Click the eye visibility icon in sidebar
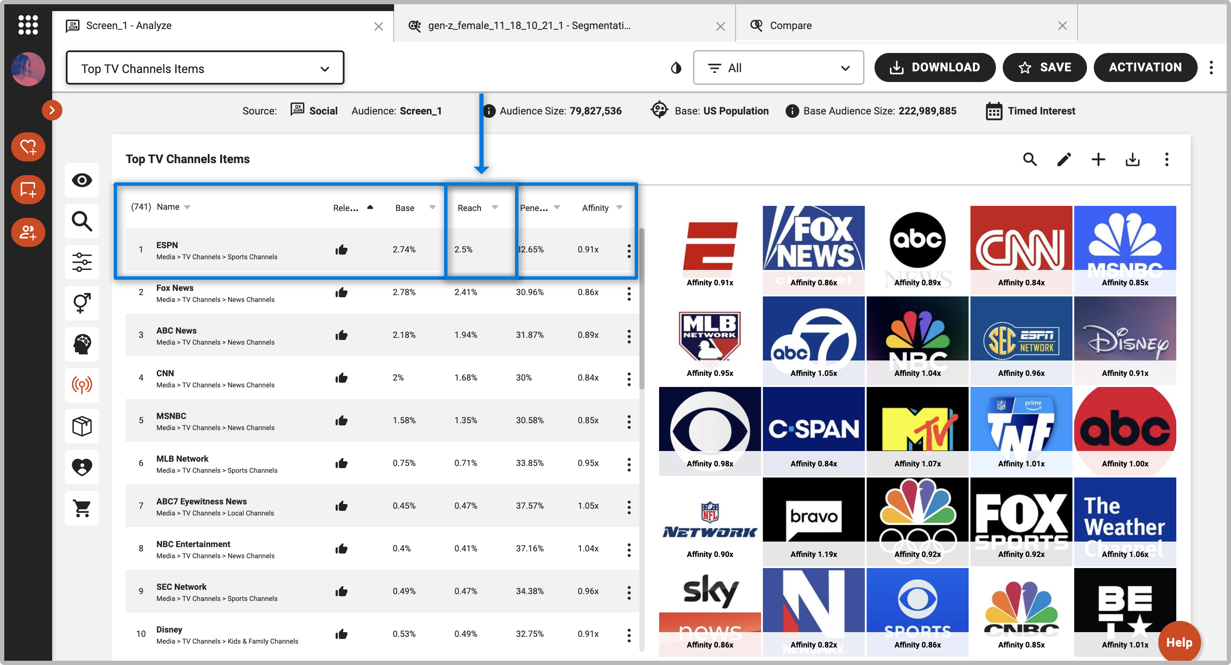This screenshot has width=1231, height=665. coord(82,181)
